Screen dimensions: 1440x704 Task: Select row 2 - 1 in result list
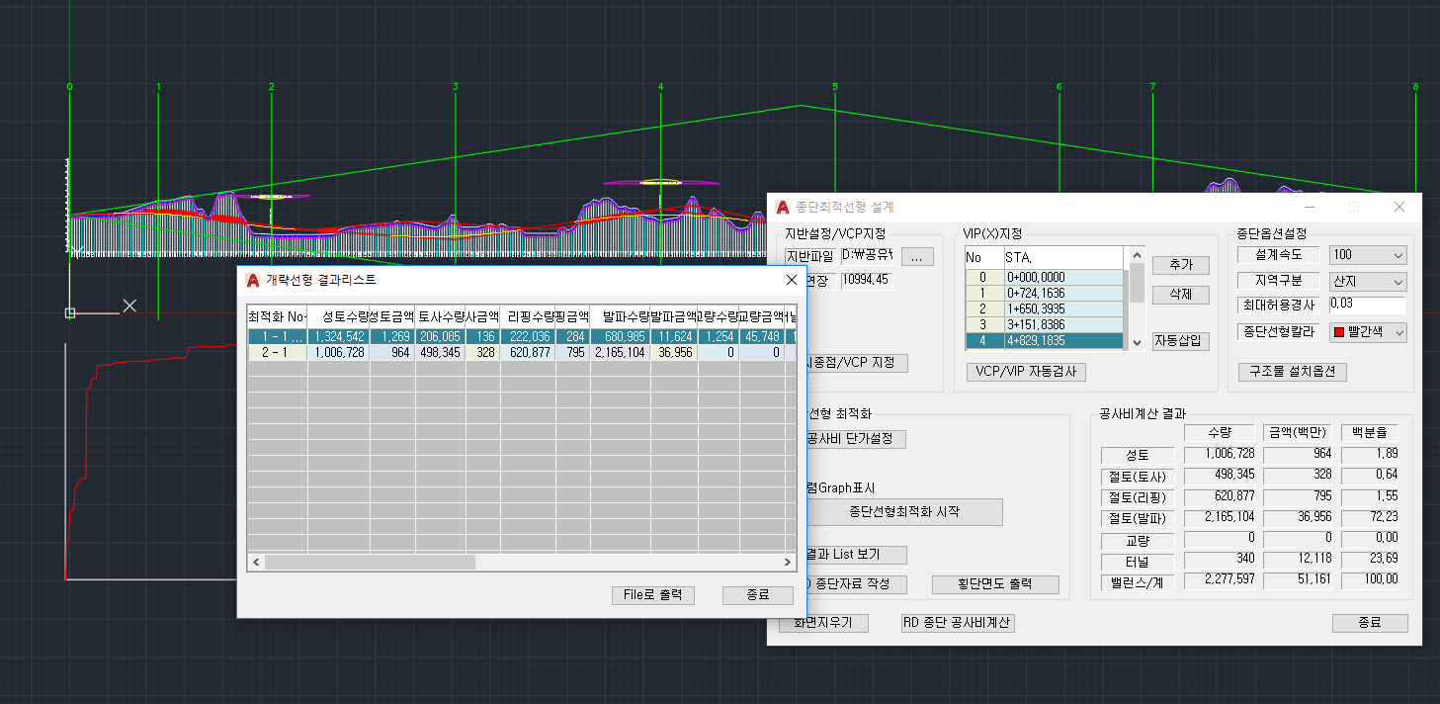click(277, 352)
